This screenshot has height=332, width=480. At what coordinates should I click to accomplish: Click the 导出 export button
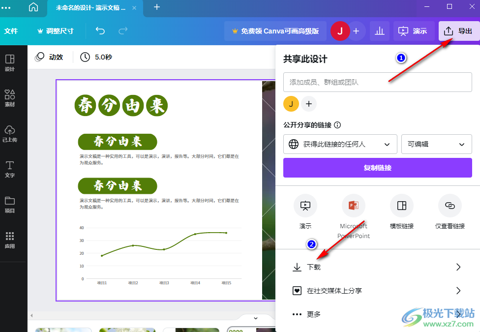tap(458, 31)
